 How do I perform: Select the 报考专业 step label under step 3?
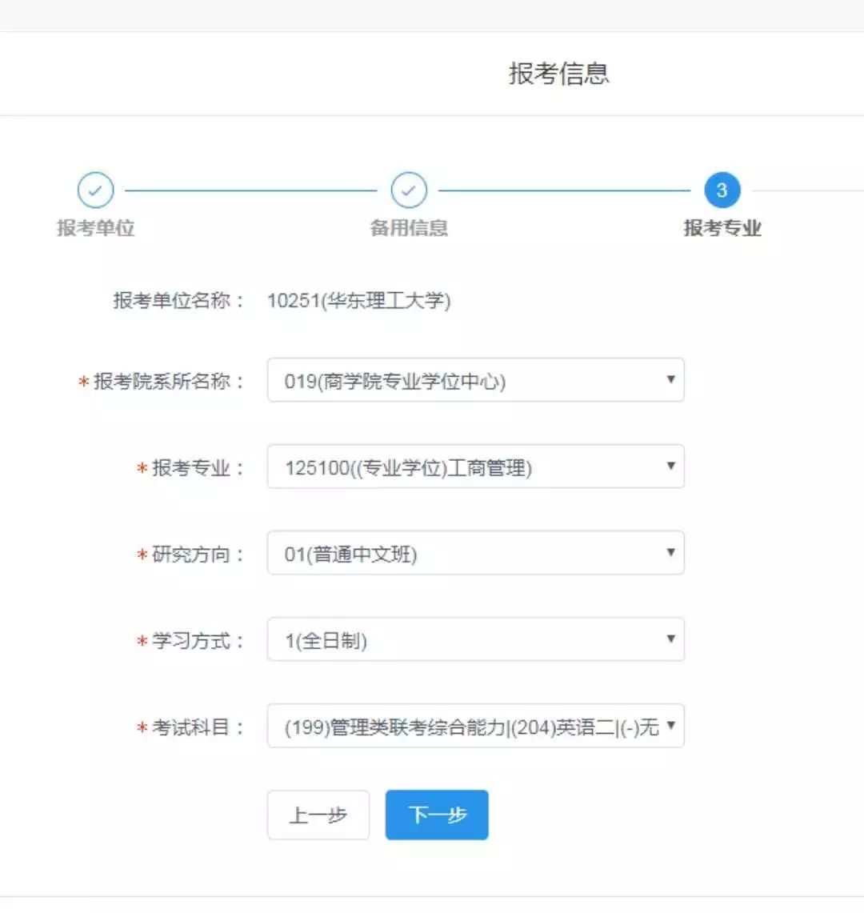click(x=722, y=228)
